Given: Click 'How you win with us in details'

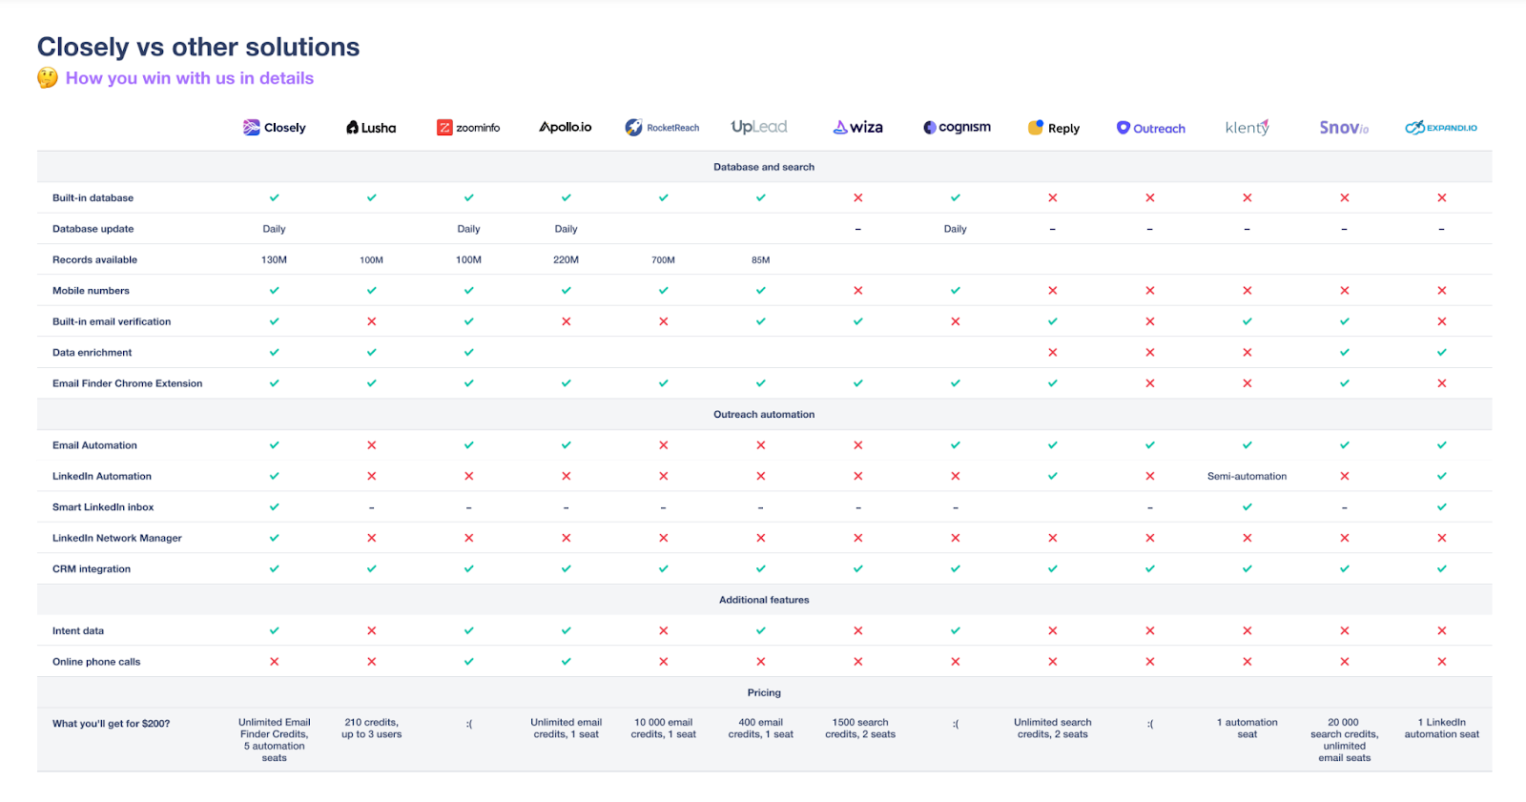Looking at the screenshot, I should click(x=190, y=78).
